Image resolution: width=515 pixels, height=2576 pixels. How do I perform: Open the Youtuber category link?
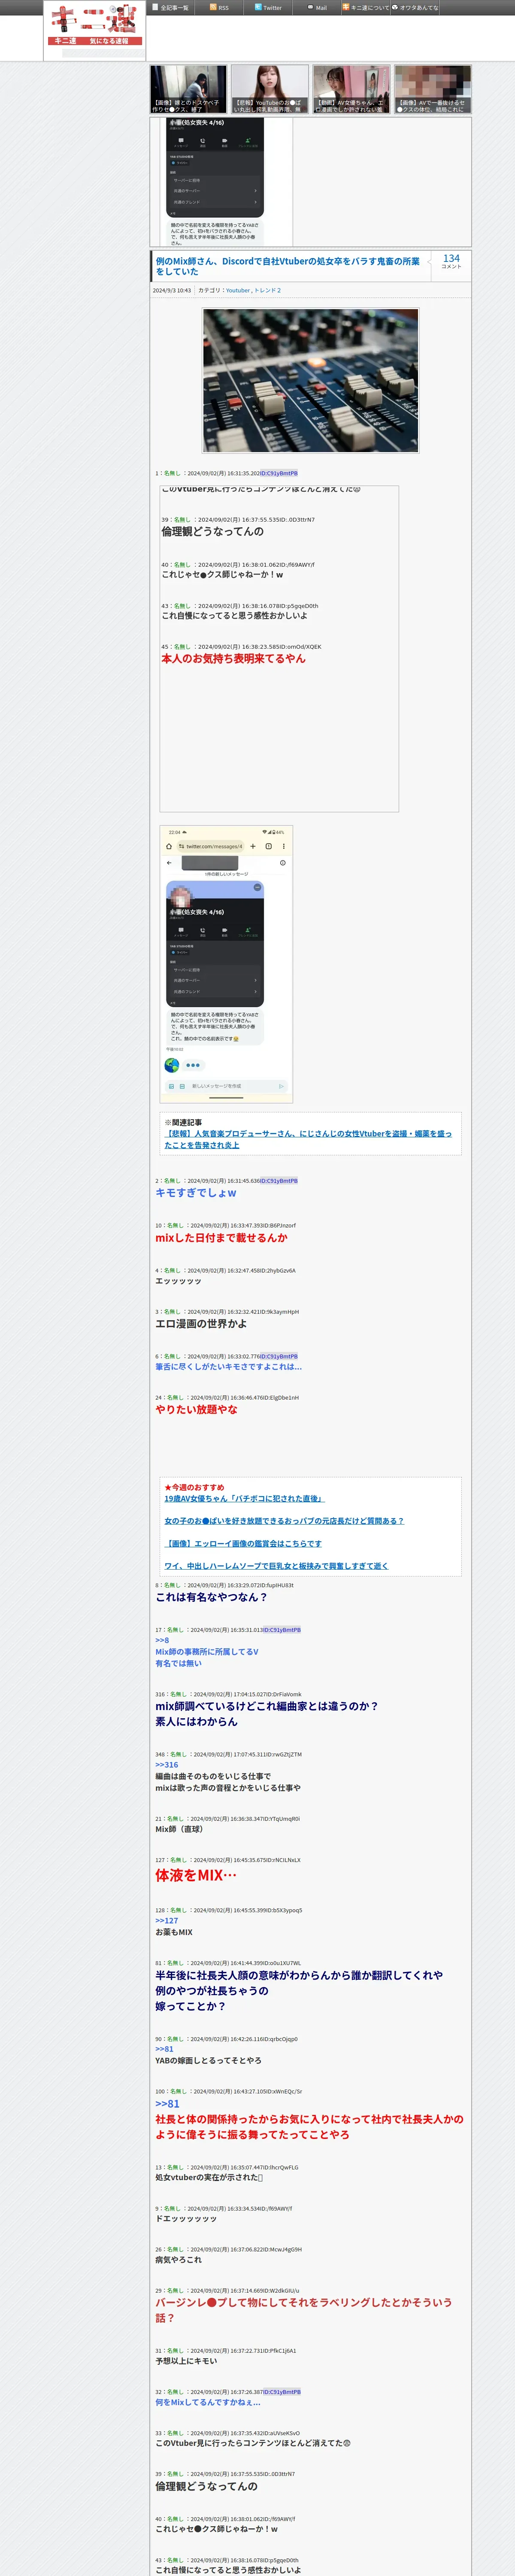pos(238,290)
